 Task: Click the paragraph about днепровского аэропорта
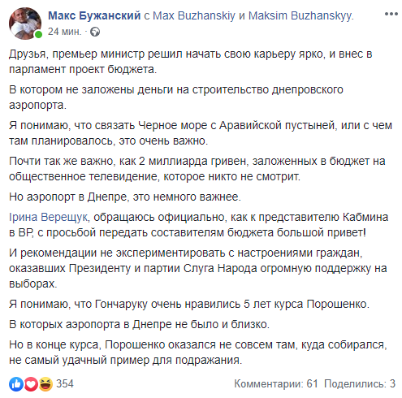[x=176, y=97]
